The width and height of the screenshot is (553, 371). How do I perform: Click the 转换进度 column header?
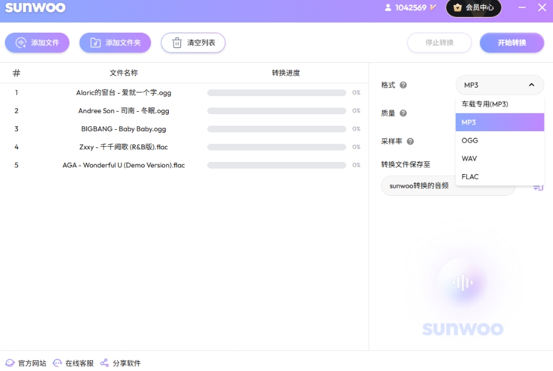tap(286, 73)
